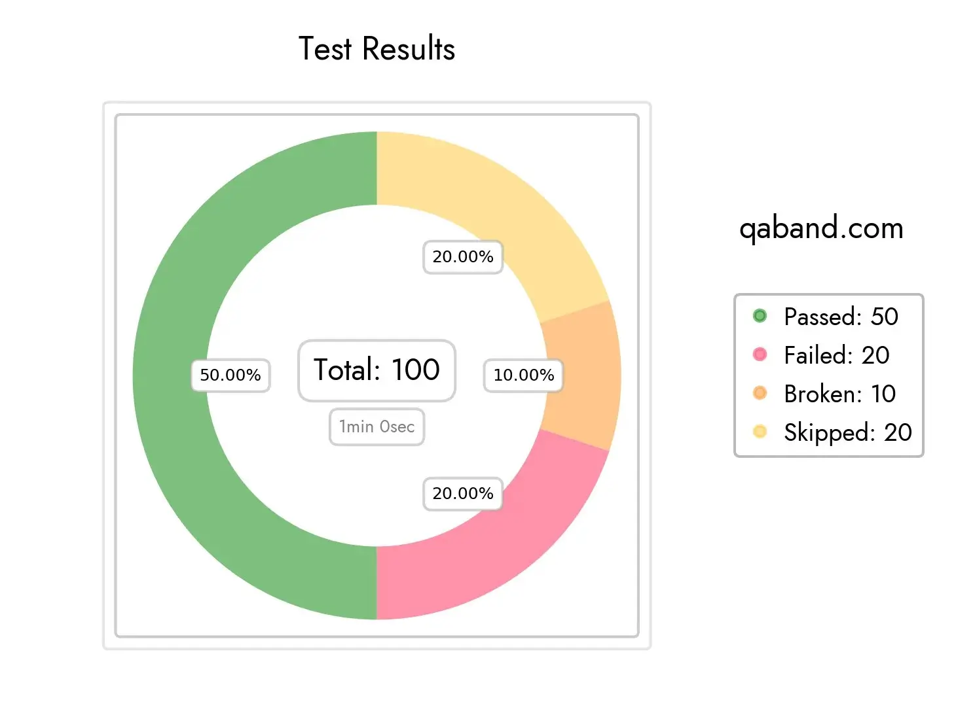Click the yellow Skipped legend marker

coord(760,432)
